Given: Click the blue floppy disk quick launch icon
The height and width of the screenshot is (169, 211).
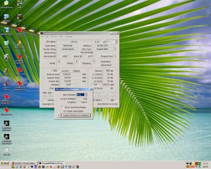Looking at the screenshot, I should 70,167.
